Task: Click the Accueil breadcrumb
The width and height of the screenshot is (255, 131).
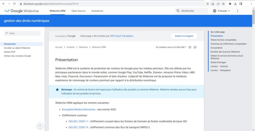Action: [59, 47]
